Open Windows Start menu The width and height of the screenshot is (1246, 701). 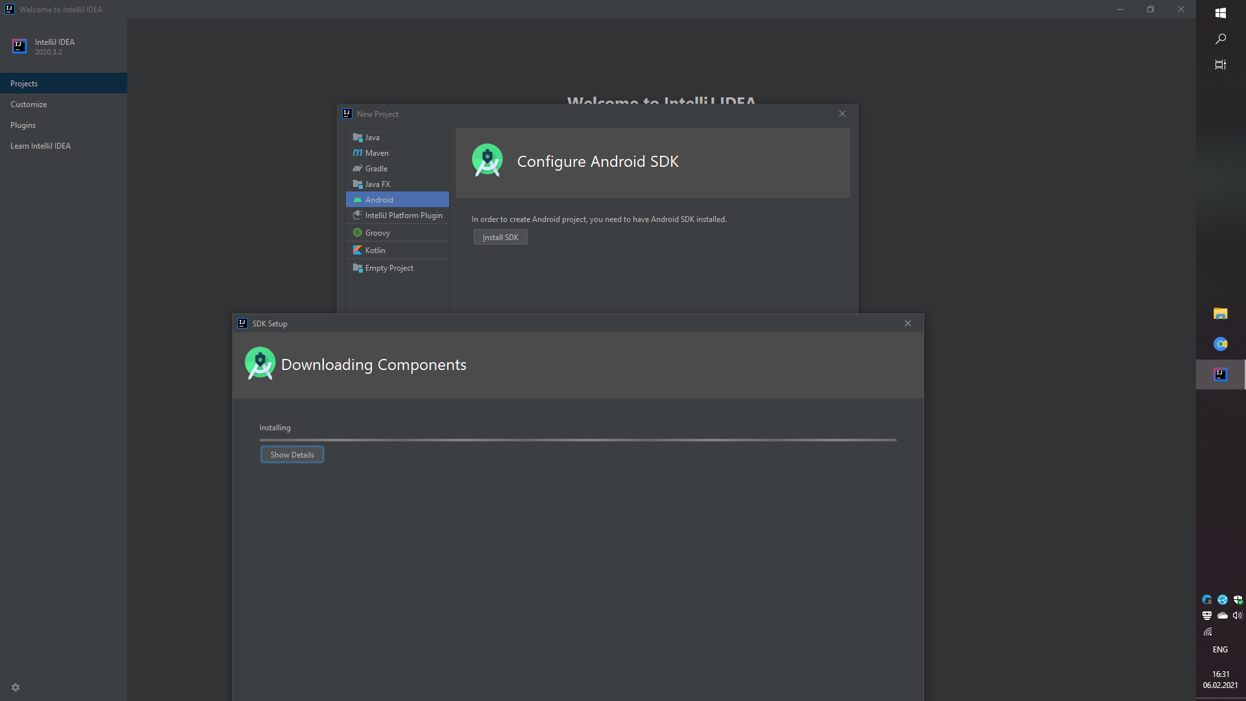tap(1221, 13)
